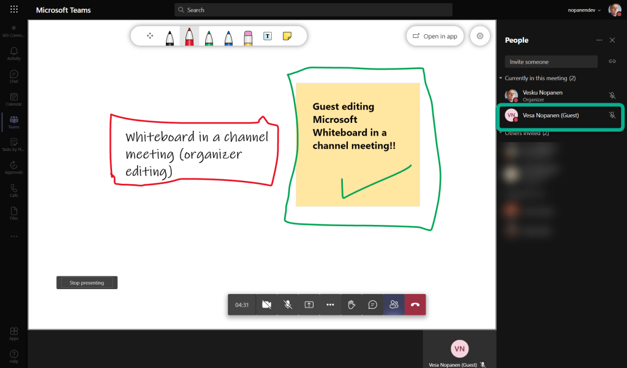Viewport: 627px width, 368px height.
Task: Click Open in app button
Action: coord(435,36)
